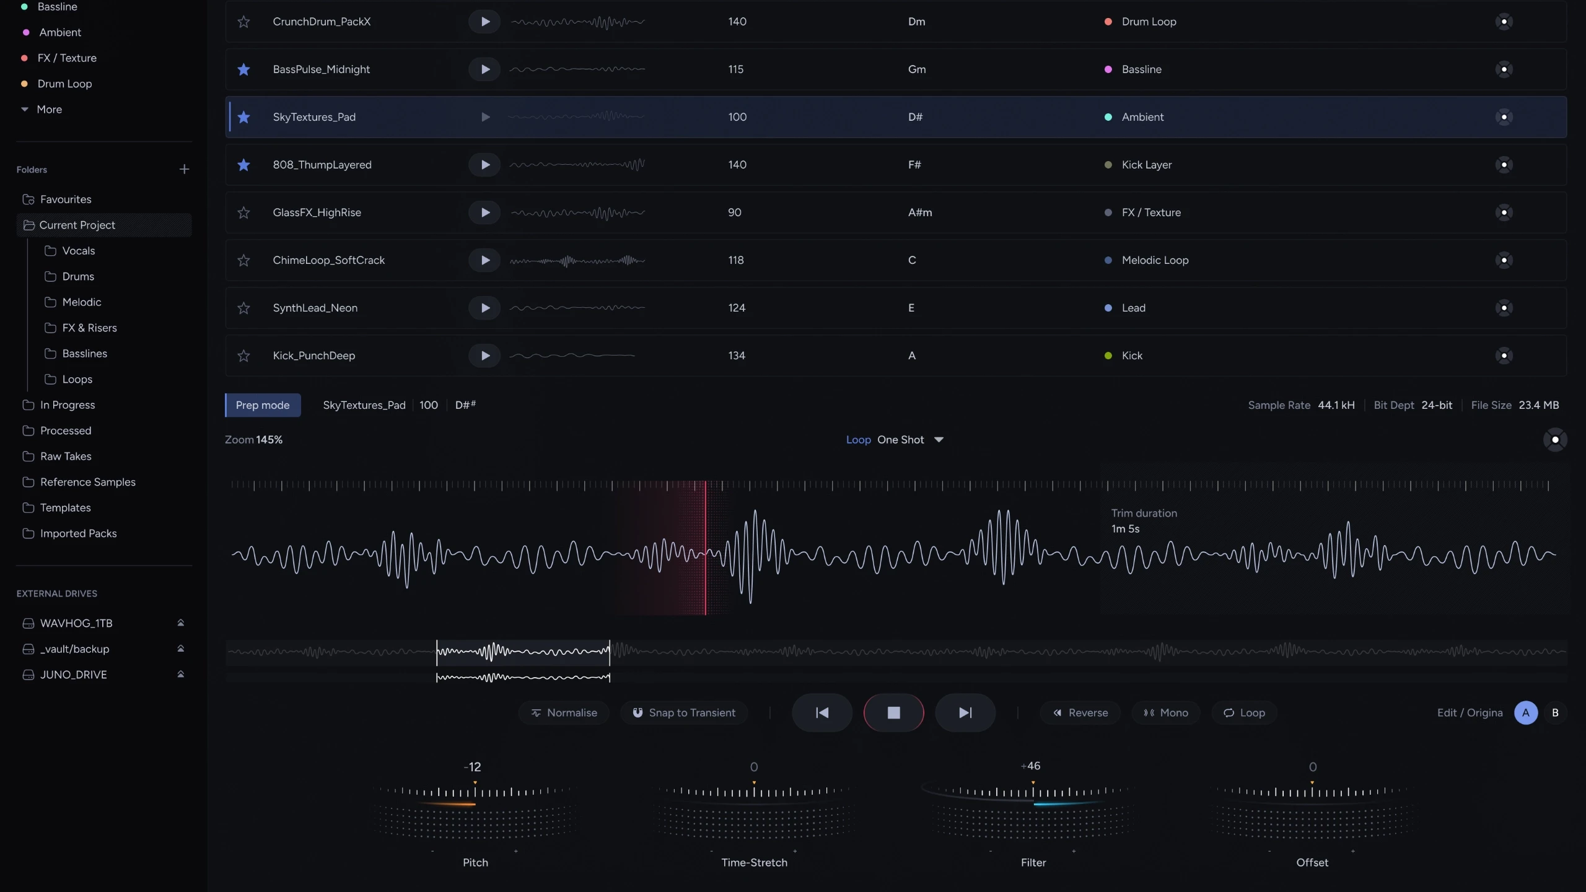
Task: Open disc options for SynthLead_Neon row
Action: [x=1504, y=308]
